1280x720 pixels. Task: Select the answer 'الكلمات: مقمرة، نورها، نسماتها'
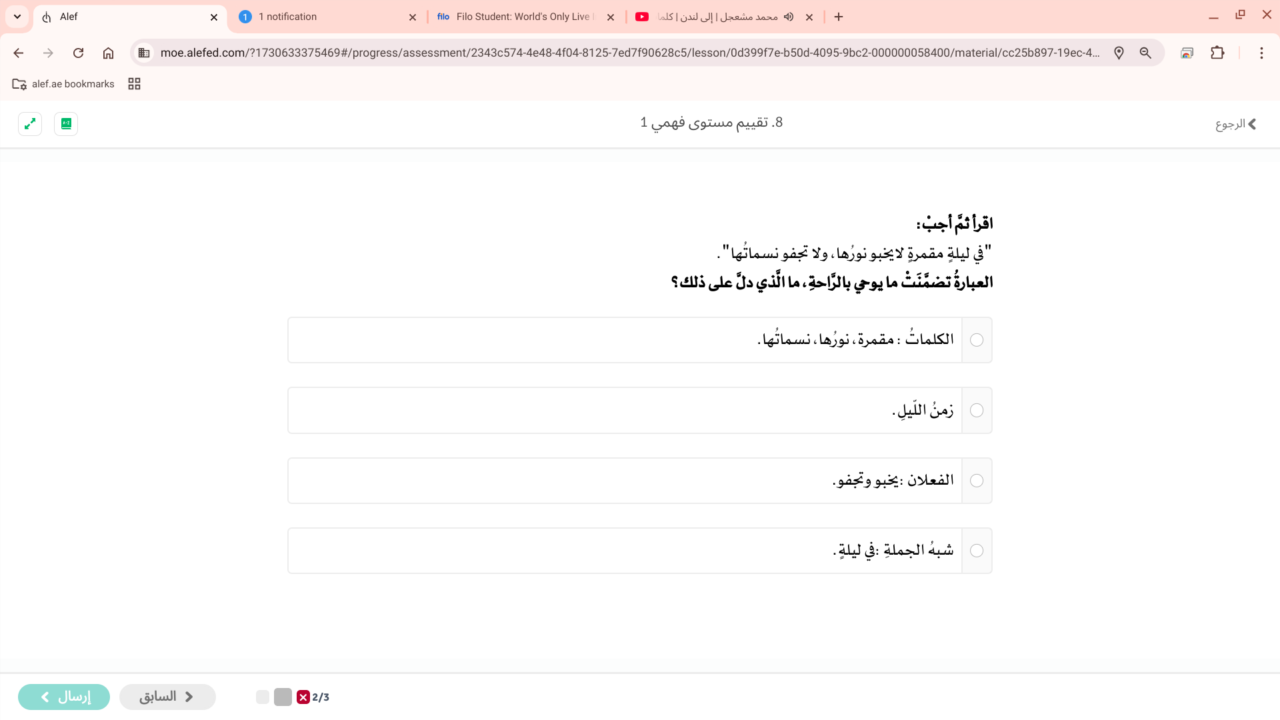(976, 340)
